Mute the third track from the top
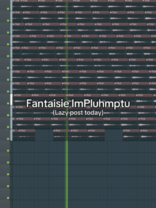 (x=8, y=32)
